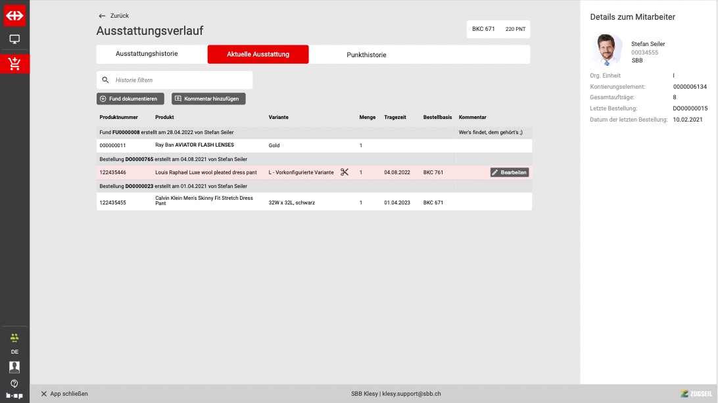This screenshot has width=718, height=403.
Task: Click the Zugseil logo in footer
Action: click(x=696, y=394)
